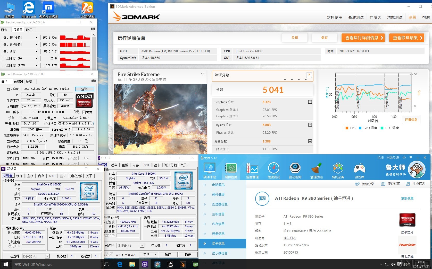432x269 pixels.
Task: Click 保存 button in 3DMark
Action: coord(324,38)
